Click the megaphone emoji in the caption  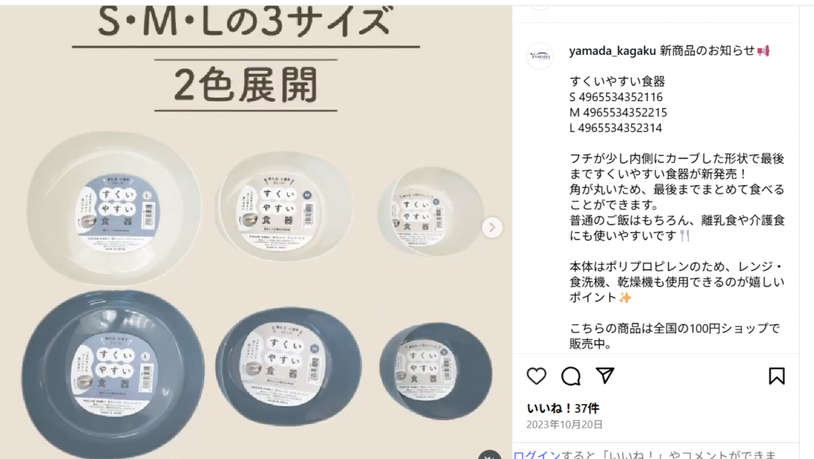coord(764,51)
